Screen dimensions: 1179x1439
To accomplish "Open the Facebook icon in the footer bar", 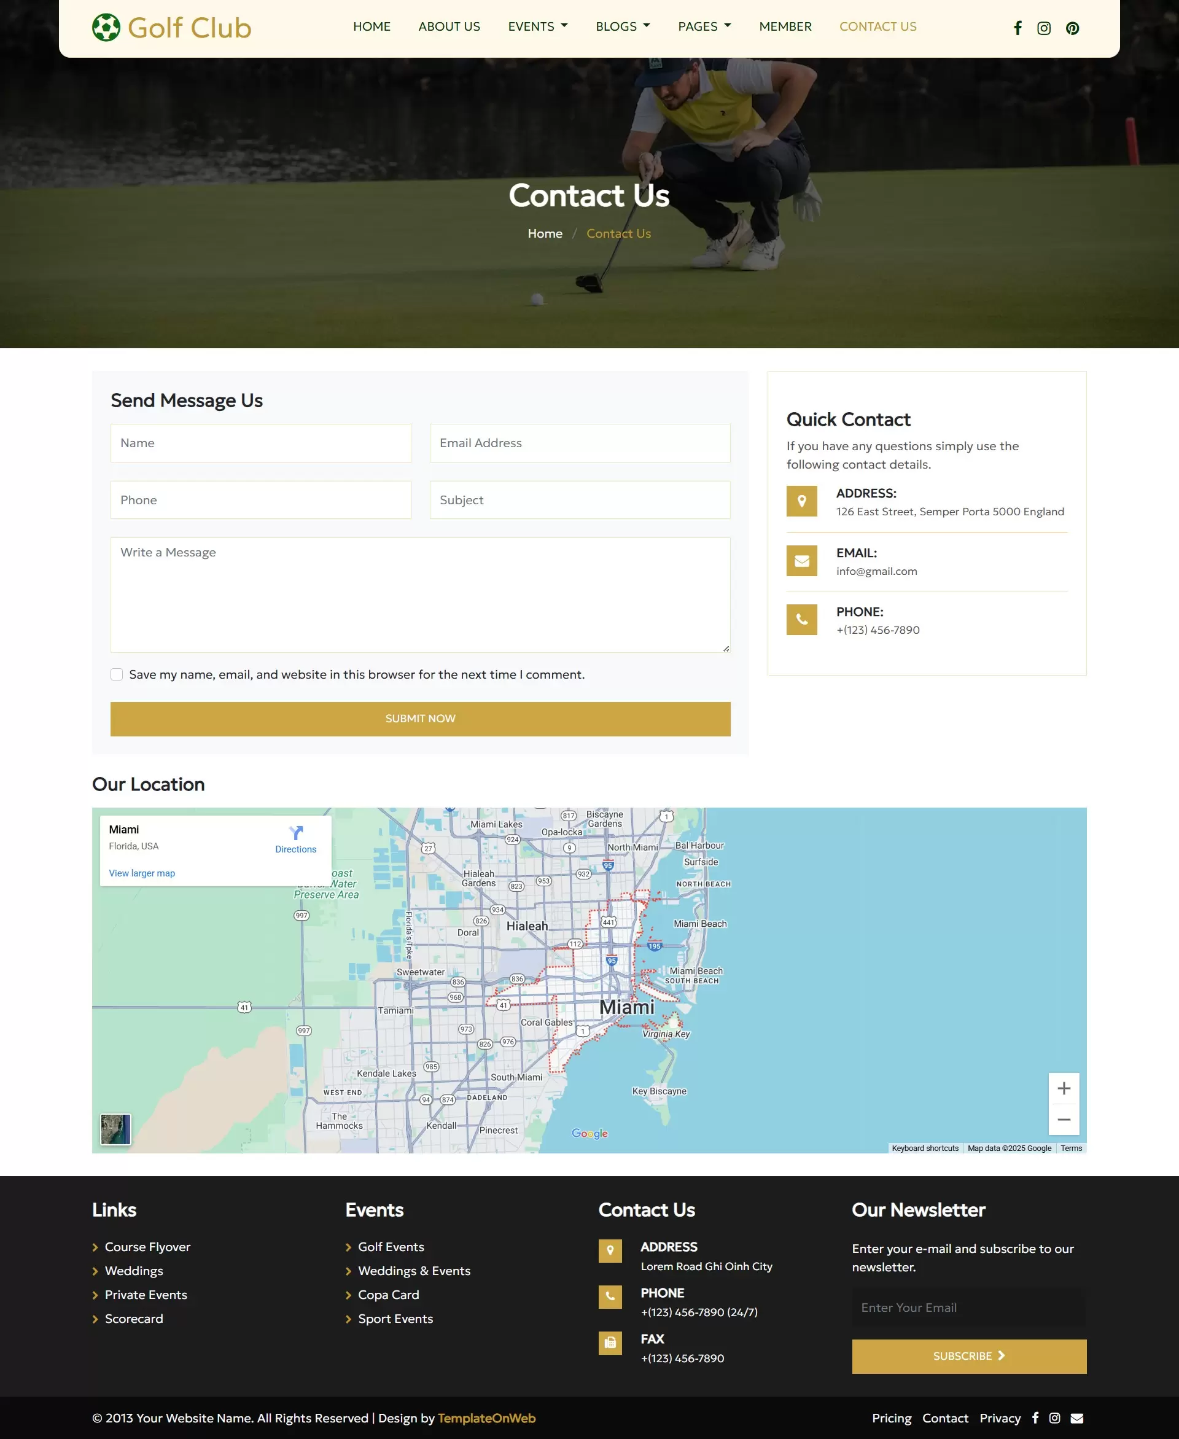I will [x=1035, y=1418].
